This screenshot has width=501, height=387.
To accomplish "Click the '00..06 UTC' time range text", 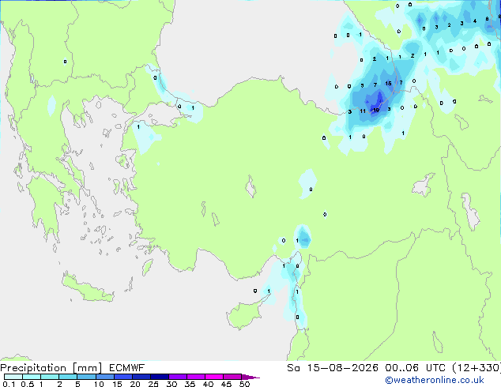I will click(x=415, y=368).
